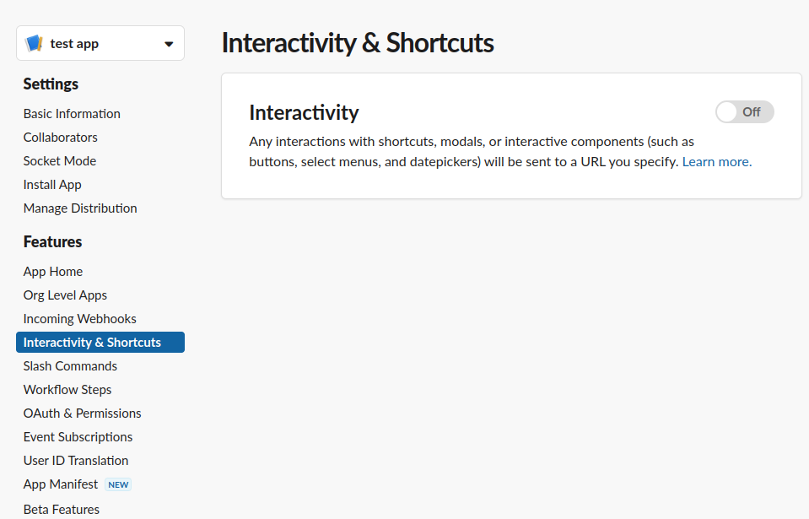Select Socket Mode in sidebar
This screenshot has width=809, height=519.
60,161
